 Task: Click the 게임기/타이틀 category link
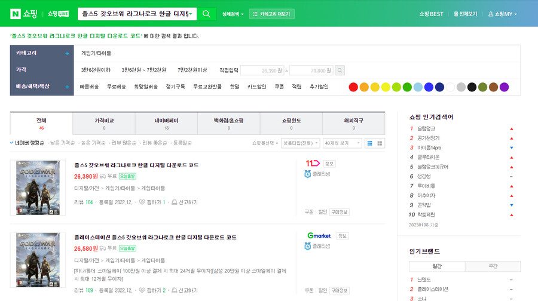[x=96, y=53]
